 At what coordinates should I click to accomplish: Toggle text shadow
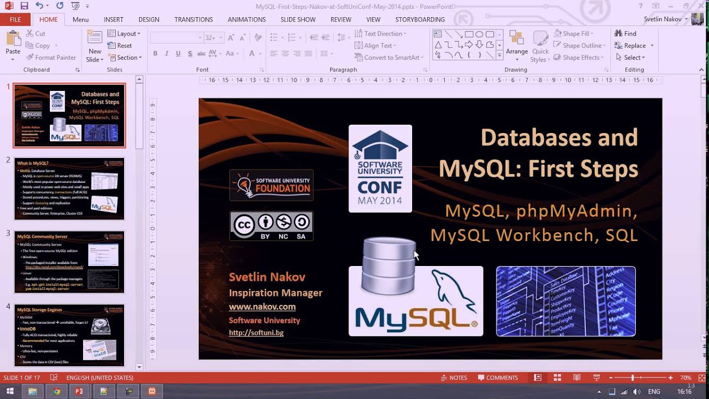point(190,54)
